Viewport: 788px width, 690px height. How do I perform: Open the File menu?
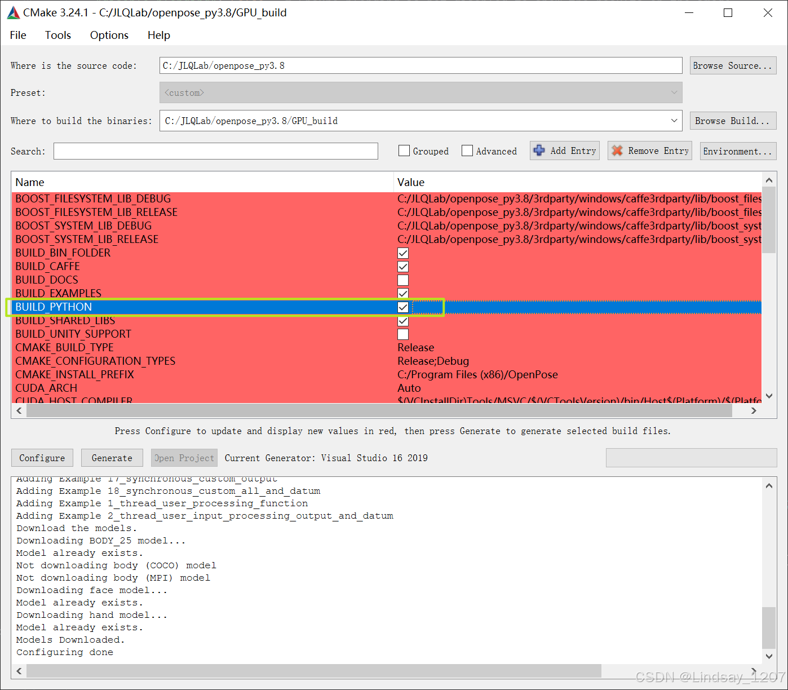pyautogui.click(x=18, y=35)
